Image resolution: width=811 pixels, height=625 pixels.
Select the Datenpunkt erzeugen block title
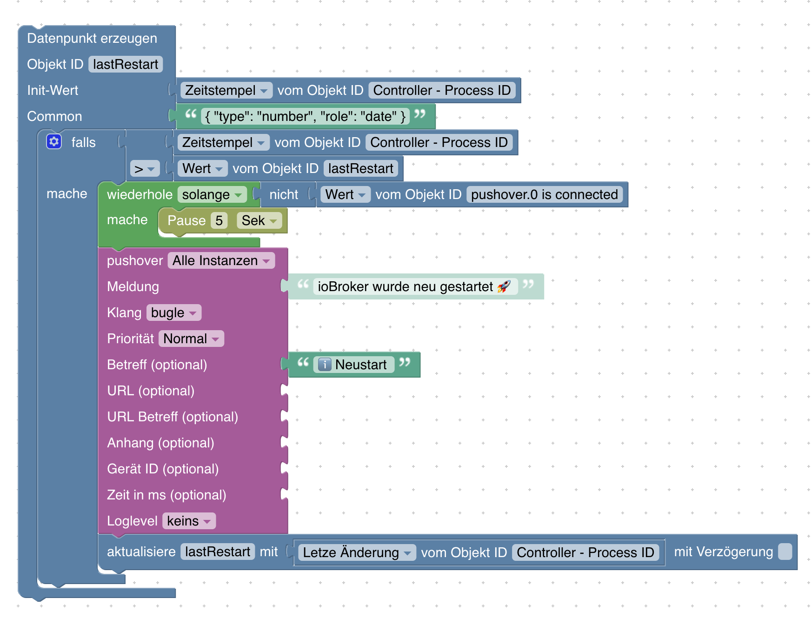pyautogui.click(x=92, y=38)
